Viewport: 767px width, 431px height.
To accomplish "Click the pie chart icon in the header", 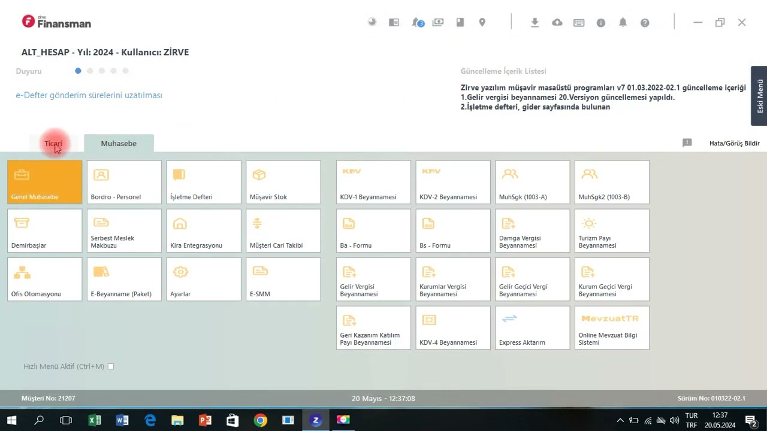I will tap(372, 22).
